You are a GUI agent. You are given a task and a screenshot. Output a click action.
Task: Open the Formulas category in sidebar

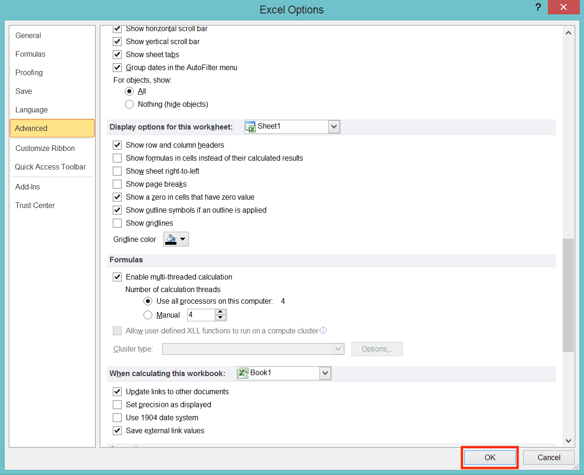[52, 54]
